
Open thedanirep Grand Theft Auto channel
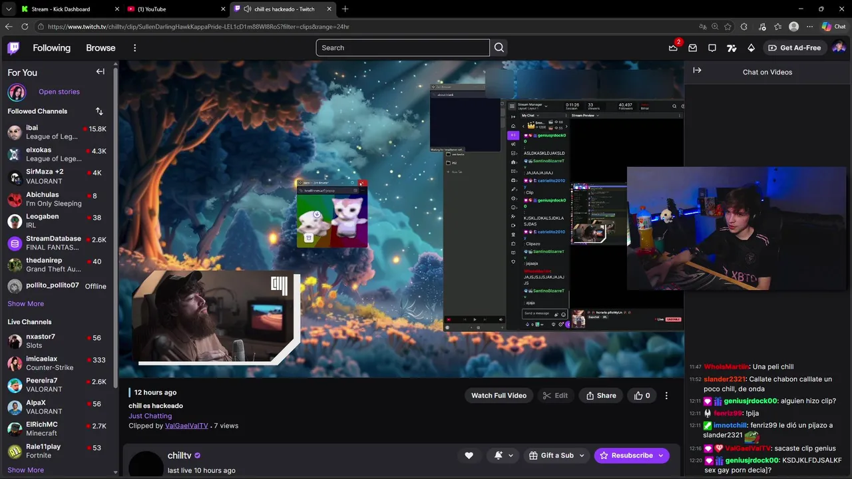point(57,265)
